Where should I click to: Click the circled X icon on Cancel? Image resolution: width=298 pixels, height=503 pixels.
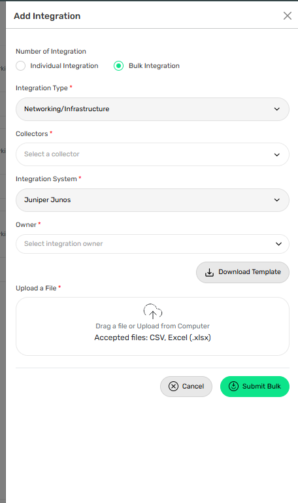click(x=173, y=386)
